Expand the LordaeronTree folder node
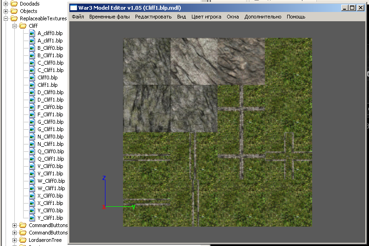Image resolution: width=369 pixels, height=246 pixels. coord(15,240)
